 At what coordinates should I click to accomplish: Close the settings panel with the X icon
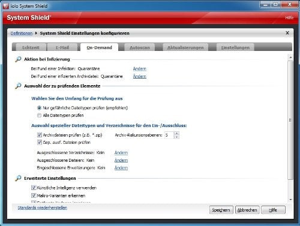pos(287,33)
